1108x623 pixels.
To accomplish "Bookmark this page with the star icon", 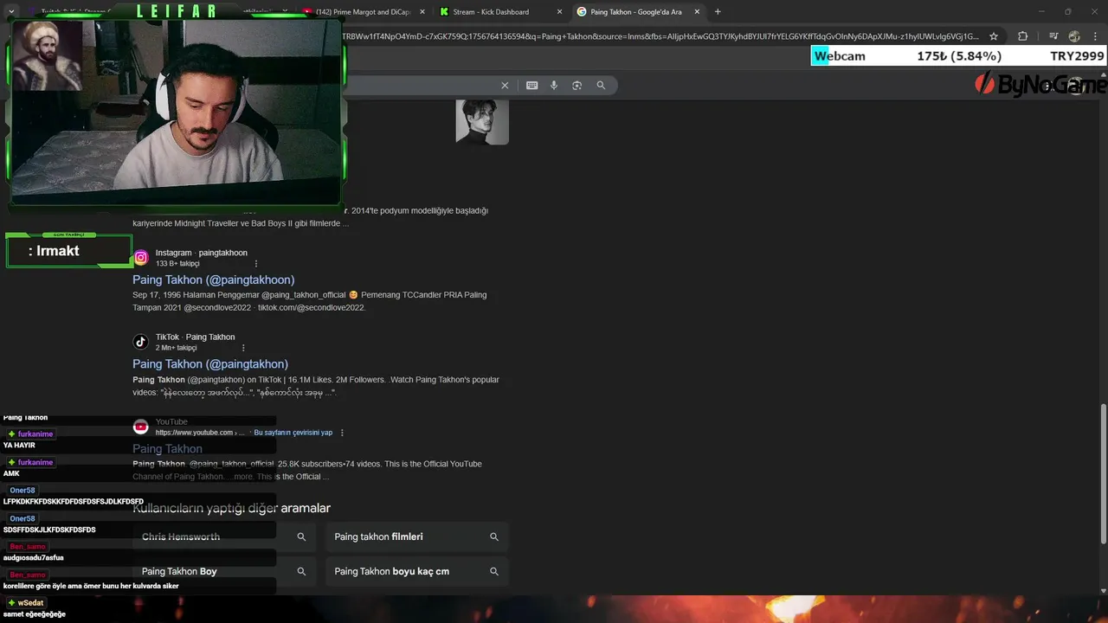I will [994, 36].
